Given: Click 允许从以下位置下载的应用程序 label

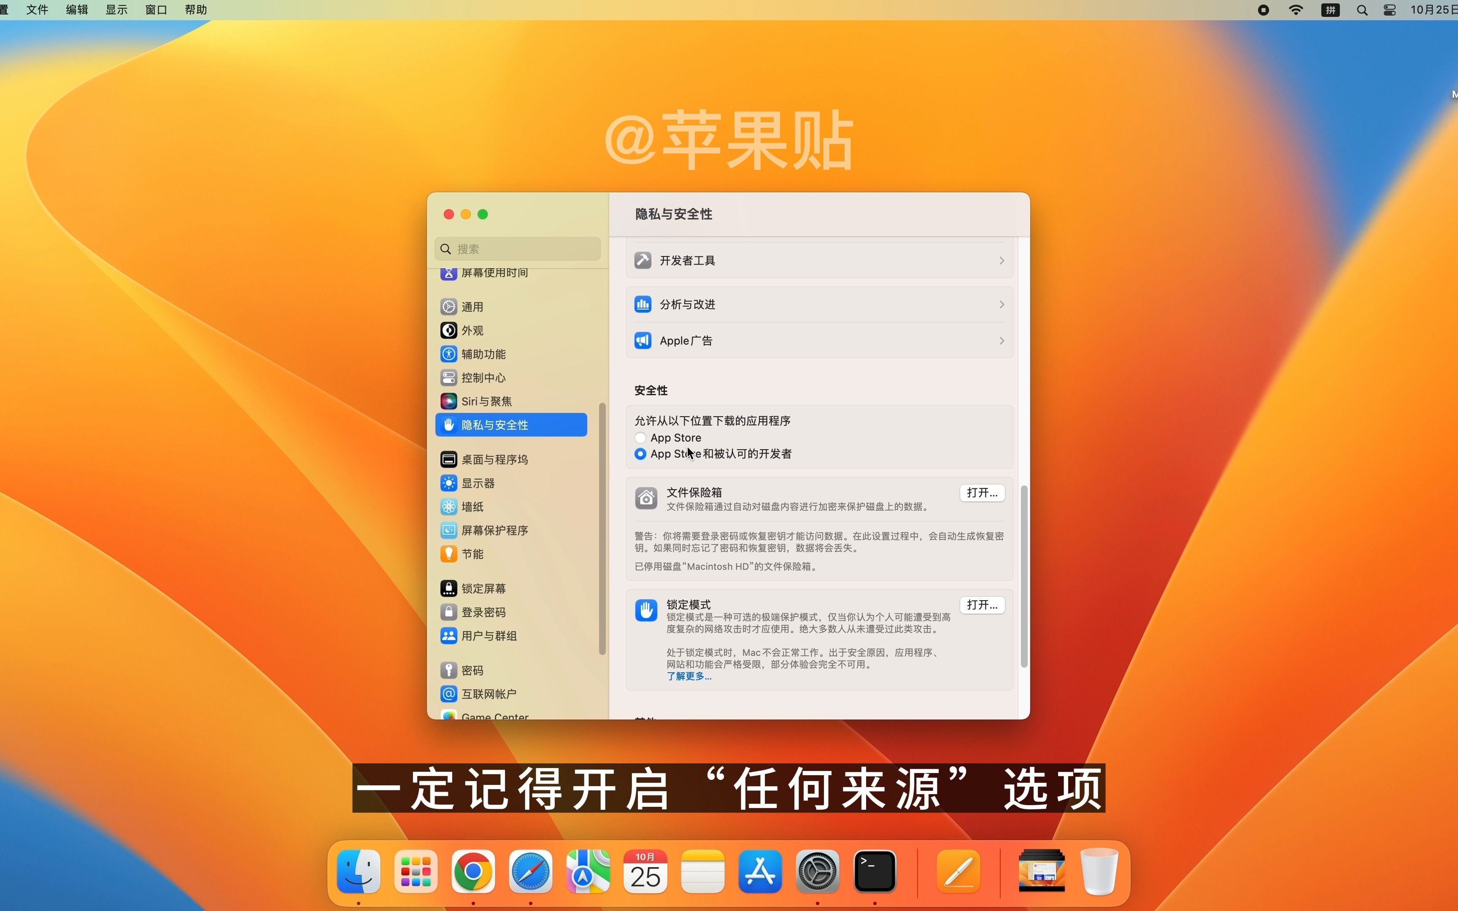Looking at the screenshot, I should point(713,420).
